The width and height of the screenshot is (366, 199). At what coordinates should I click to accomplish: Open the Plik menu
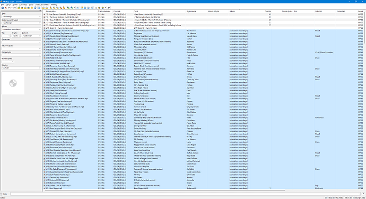click(2, 5)
